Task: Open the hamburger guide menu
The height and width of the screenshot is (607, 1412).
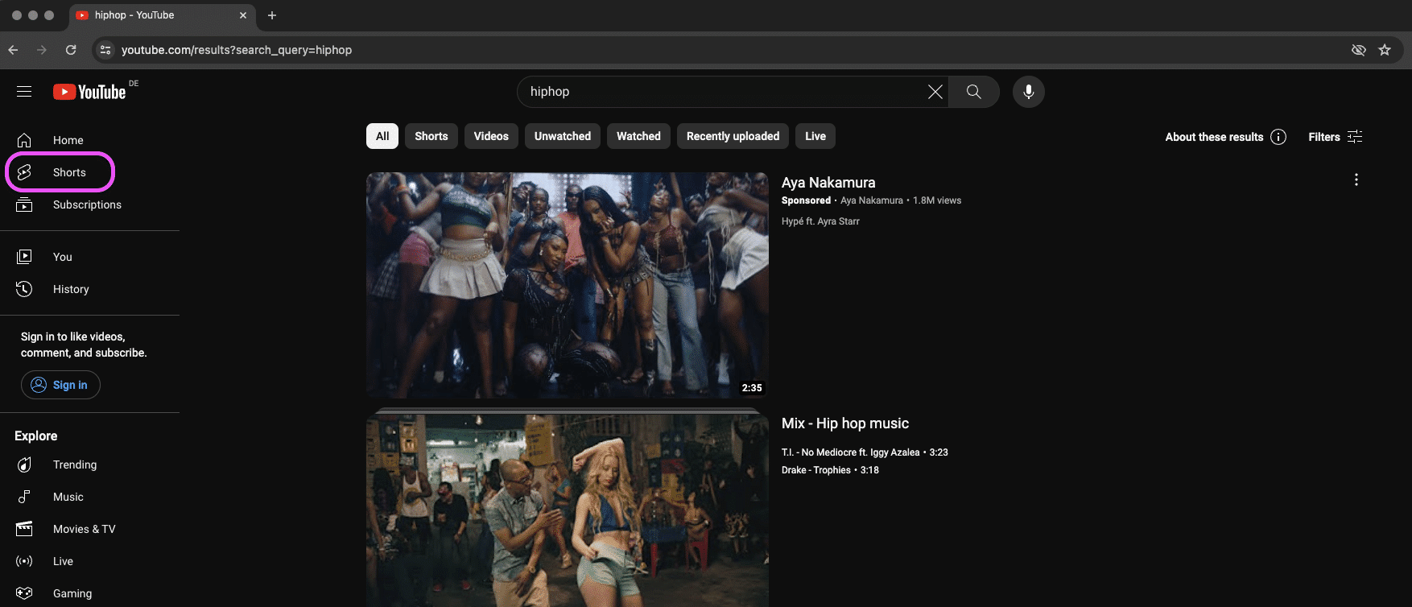Action: click(x=24, y=92)
